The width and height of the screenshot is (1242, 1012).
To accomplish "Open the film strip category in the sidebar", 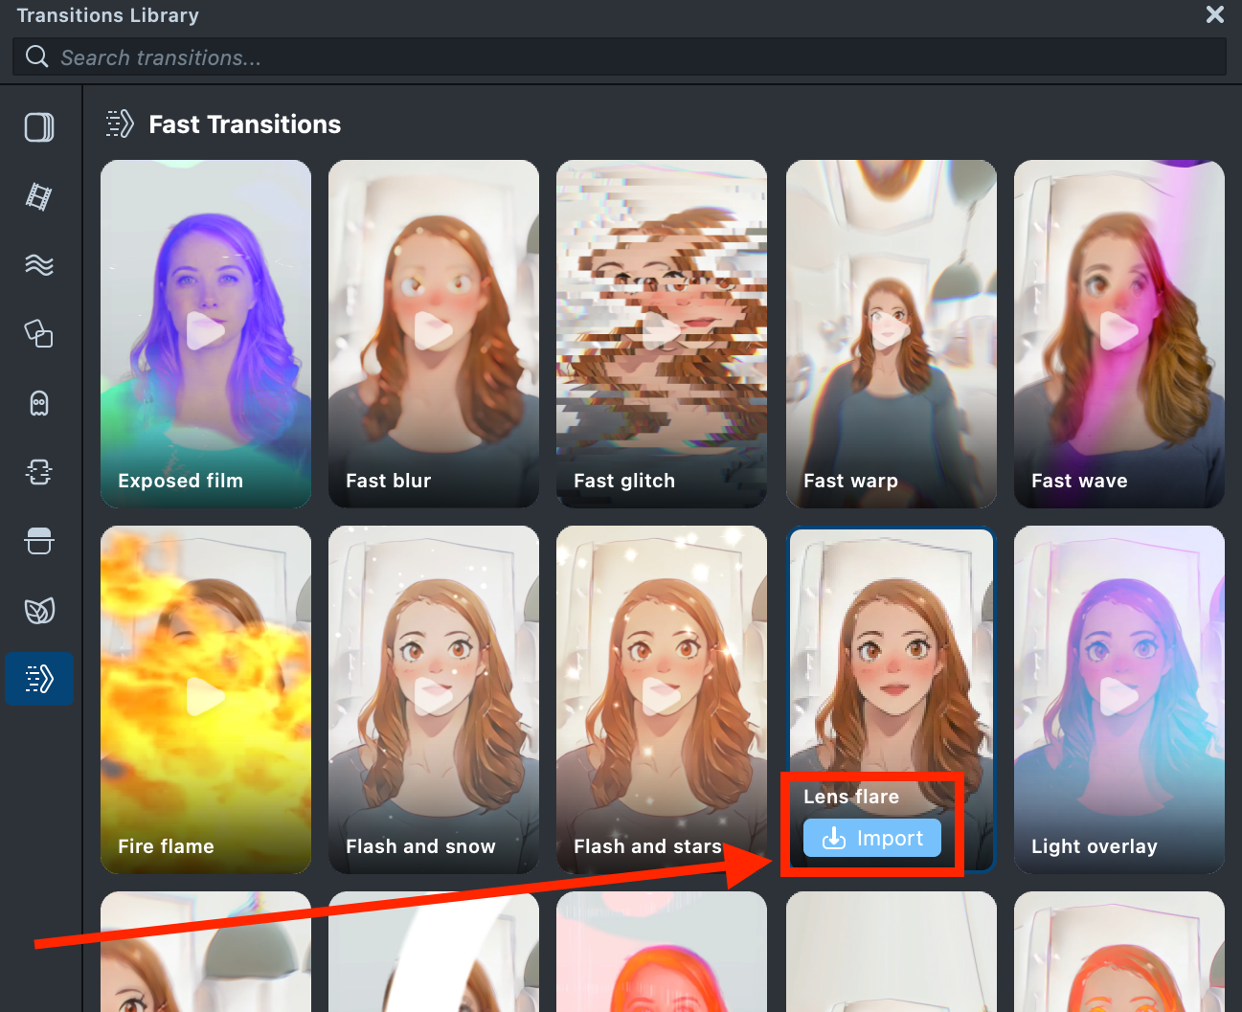I will click(x=39, y=196).
